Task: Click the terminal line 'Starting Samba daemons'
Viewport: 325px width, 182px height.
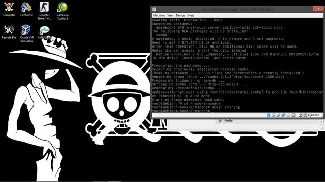Action: pyautogui.click(x=188, y=100)
